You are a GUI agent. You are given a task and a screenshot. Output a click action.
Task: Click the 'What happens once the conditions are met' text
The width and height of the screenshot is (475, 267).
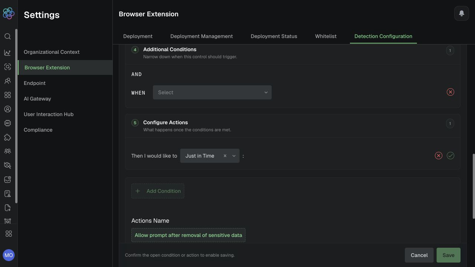(x=187, y=130)
